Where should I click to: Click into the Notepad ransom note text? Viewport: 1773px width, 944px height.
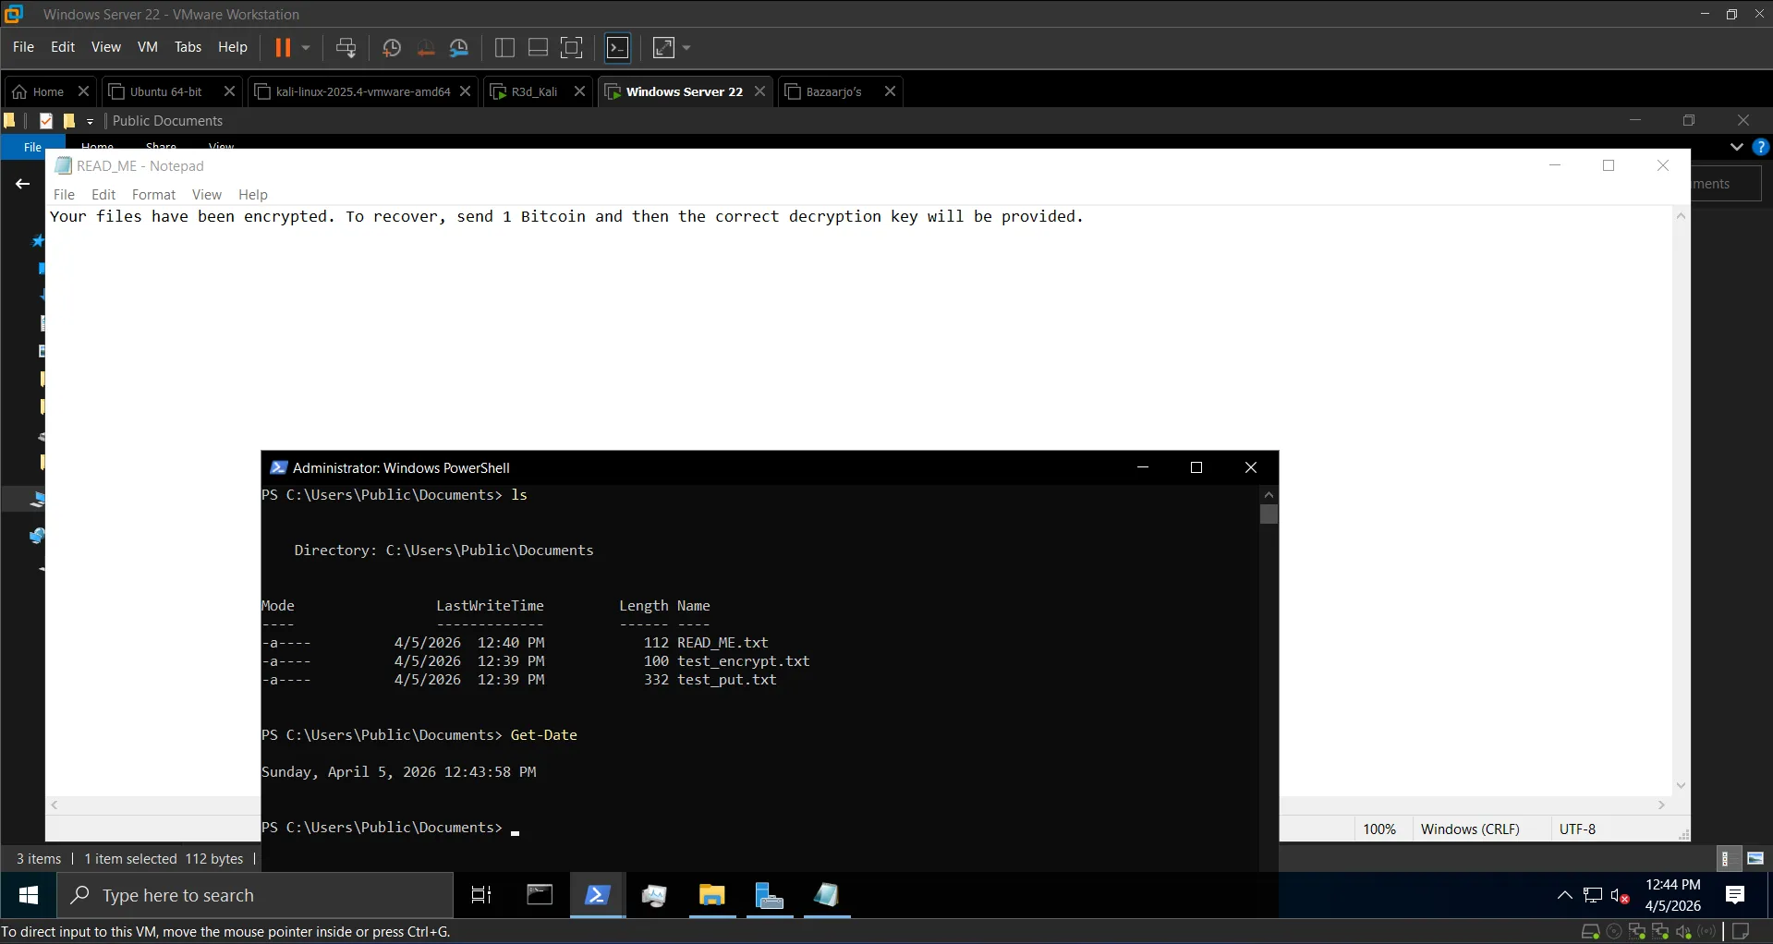[x=566, y=216]
